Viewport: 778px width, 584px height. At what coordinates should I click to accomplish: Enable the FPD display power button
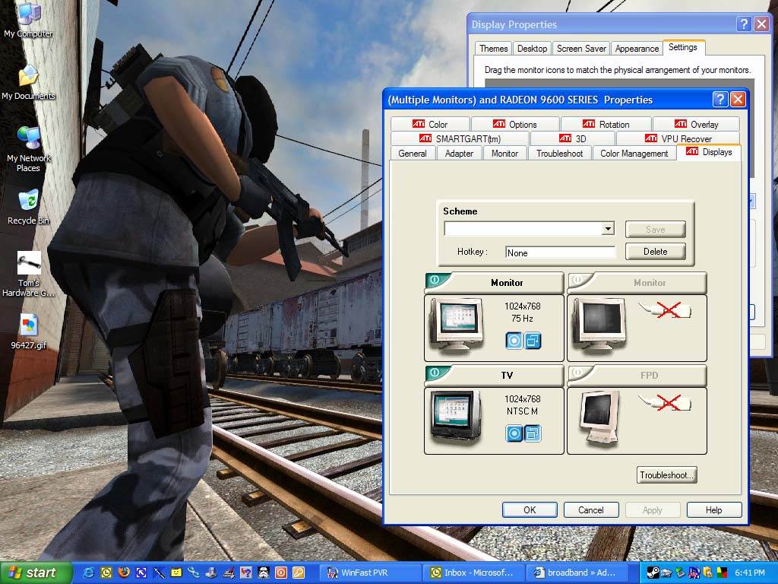click(x=577, y=373)
